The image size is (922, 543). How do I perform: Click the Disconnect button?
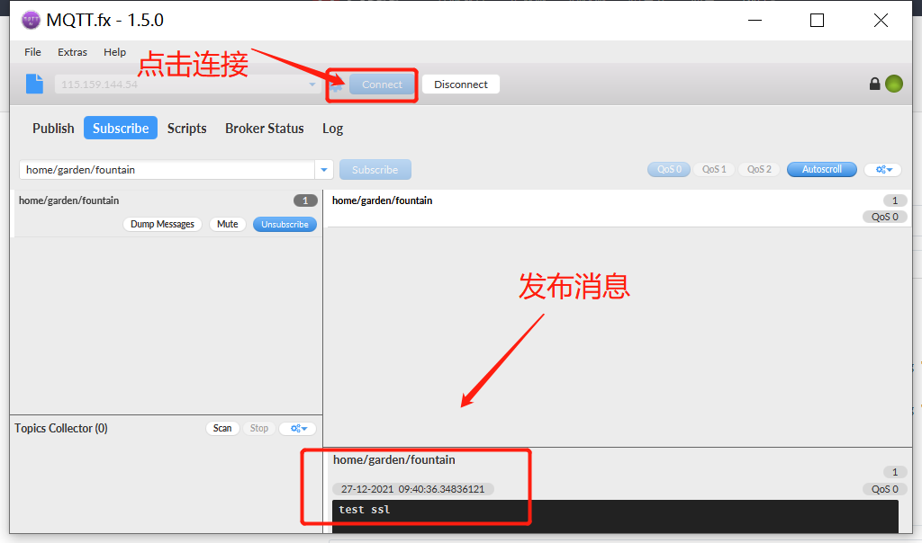point(461,85)
